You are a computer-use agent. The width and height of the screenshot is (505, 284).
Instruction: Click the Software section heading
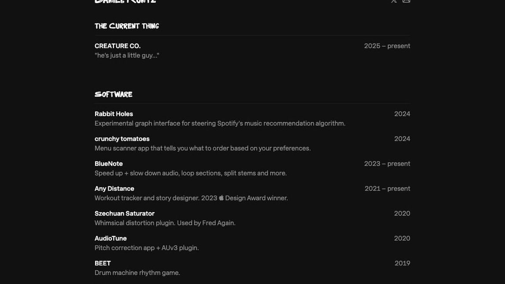[x=114, y=94]
